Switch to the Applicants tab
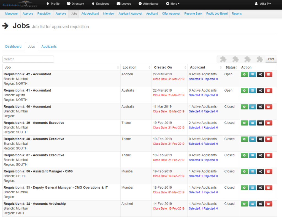The height and width of the screenshot is (217, 282). coord(49,46)
